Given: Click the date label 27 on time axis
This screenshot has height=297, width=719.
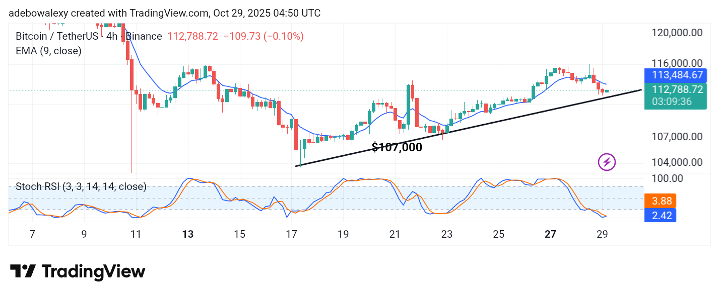Looking at the screenshot, I should coord(551,234).
